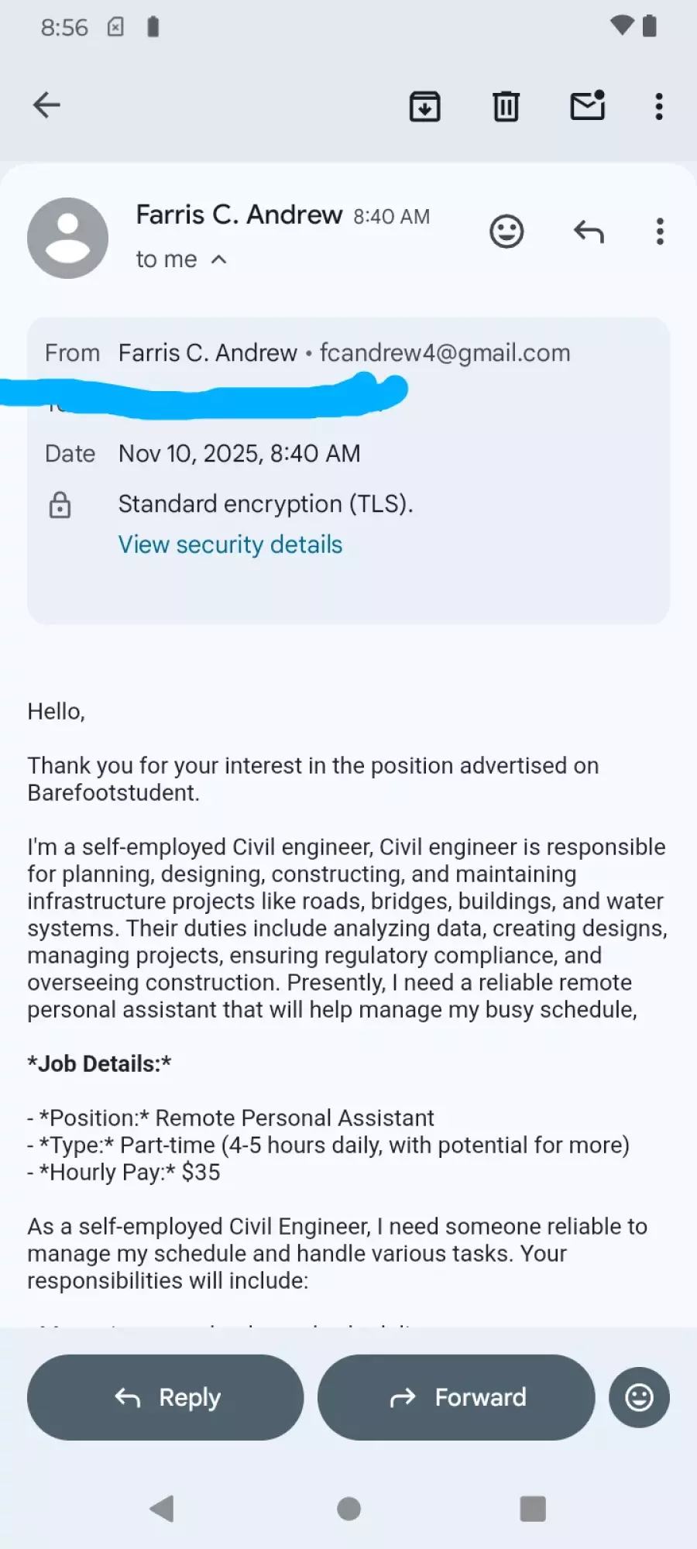The width and height of the screenshot is (697, 1549).
Task: Reply using arrow icon in message header
Action: click(x=589, y=232)
